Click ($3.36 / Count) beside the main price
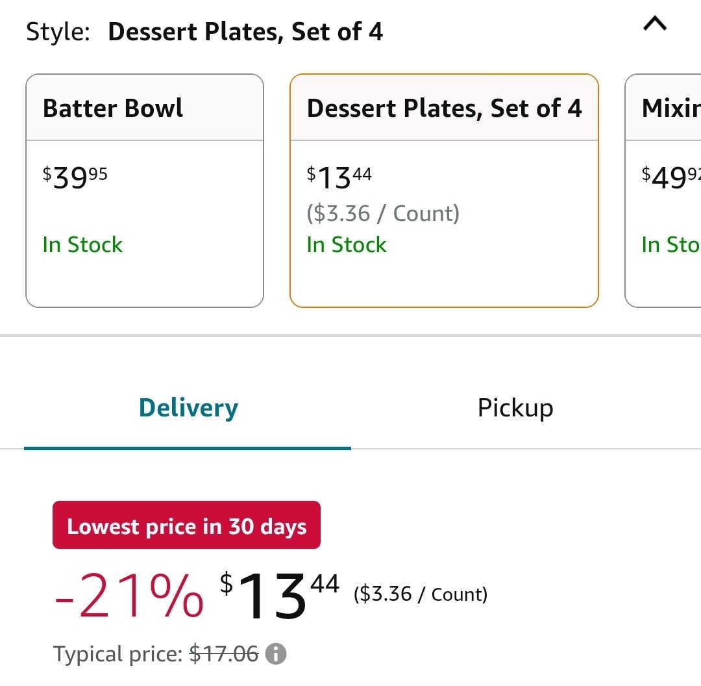The width and height of the screenshot is (701, 686). pos(420,594)
